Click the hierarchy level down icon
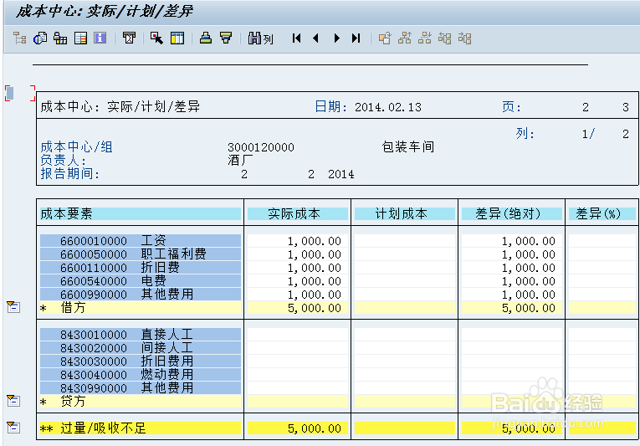Viewport: 640px width, 446px height. coord(425,38)
